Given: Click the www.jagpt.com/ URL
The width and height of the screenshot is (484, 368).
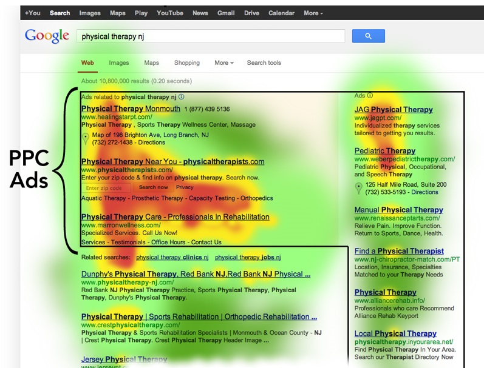Looking at the screenshot, I should tap(378, 118).
